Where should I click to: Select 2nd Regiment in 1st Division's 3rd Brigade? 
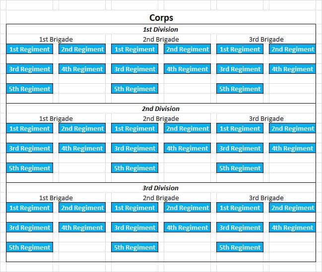(x=293, y=49)
